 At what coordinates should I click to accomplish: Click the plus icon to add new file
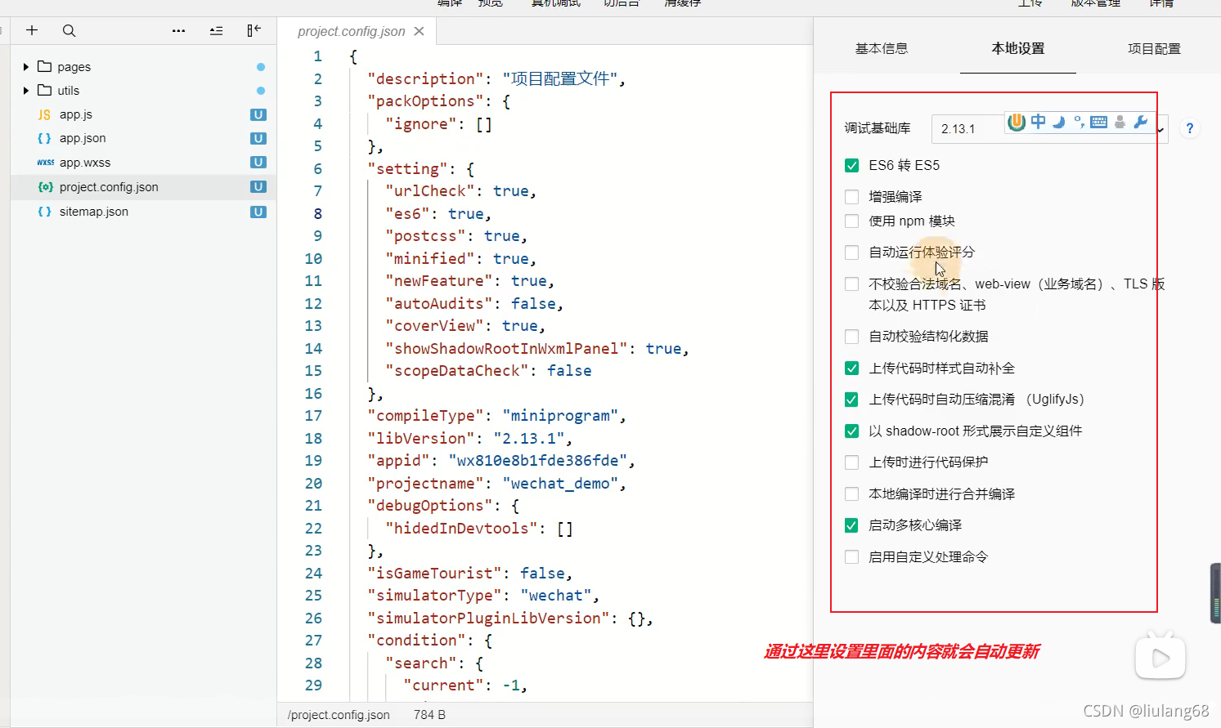pos(32,30)
